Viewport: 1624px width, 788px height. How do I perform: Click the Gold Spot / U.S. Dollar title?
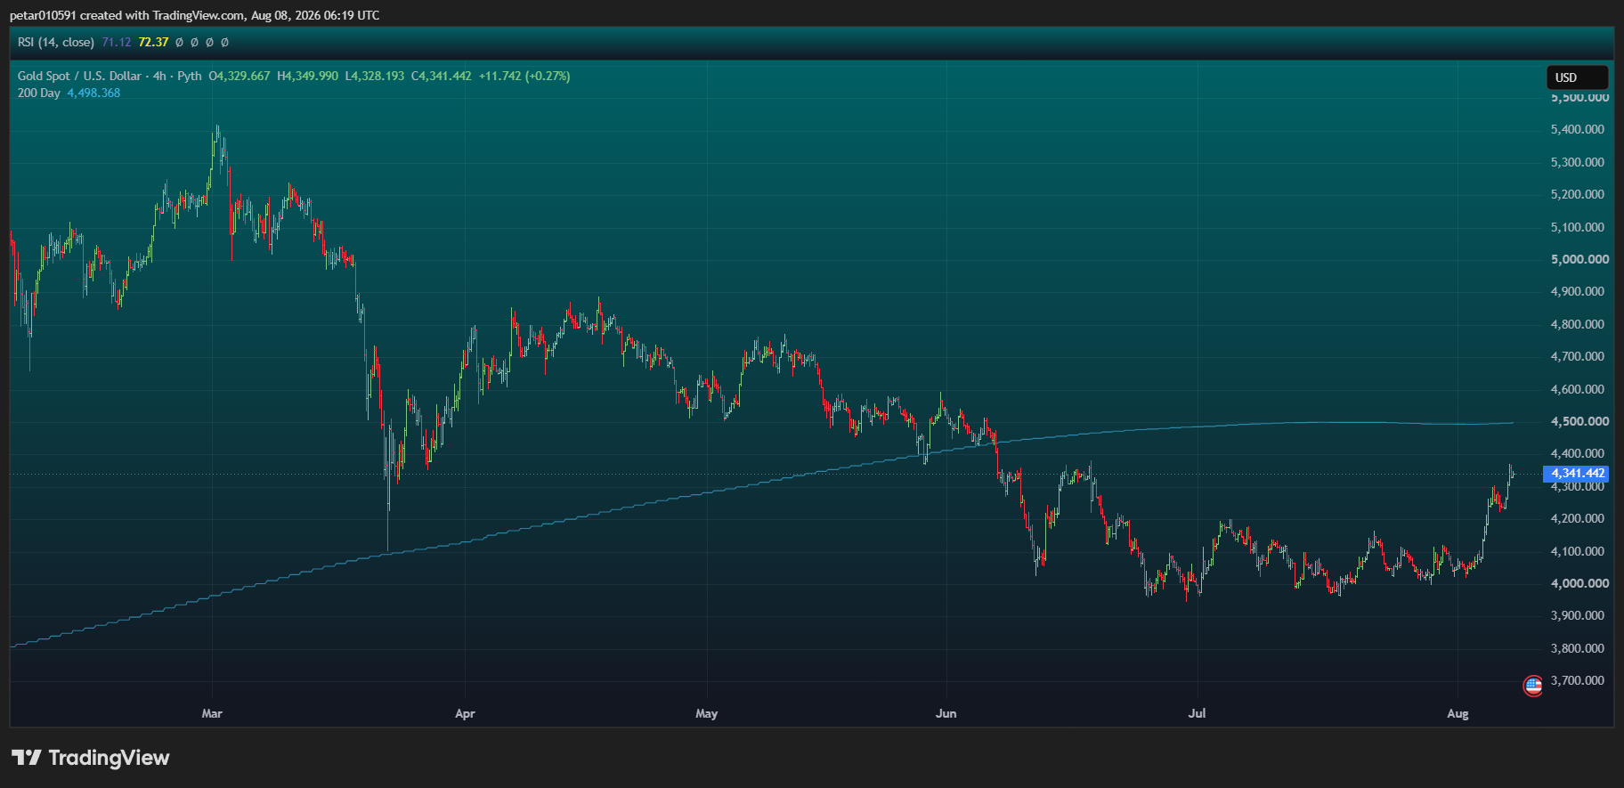tap(79, 76)
